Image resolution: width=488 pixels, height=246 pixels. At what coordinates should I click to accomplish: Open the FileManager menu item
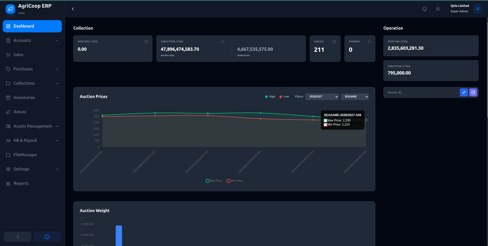32,155
